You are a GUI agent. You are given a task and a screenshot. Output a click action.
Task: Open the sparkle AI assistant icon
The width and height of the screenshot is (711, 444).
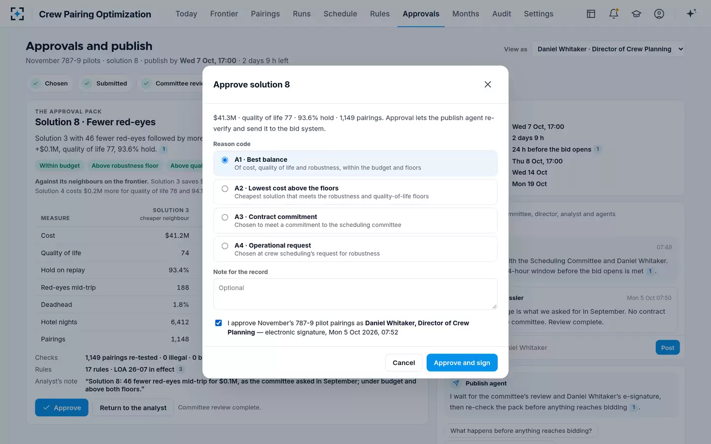[x=691, y=13]
